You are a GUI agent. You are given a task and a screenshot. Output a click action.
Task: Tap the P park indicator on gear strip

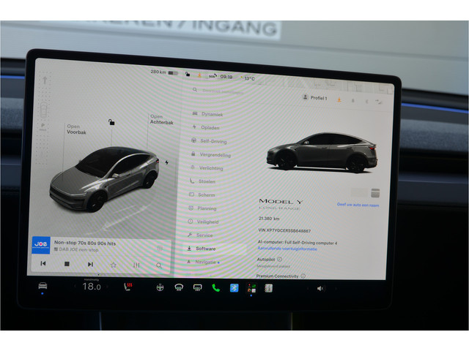(43, 127)
